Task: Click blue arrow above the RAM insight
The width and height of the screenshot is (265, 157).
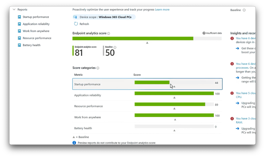Action: tap(237, 103)
